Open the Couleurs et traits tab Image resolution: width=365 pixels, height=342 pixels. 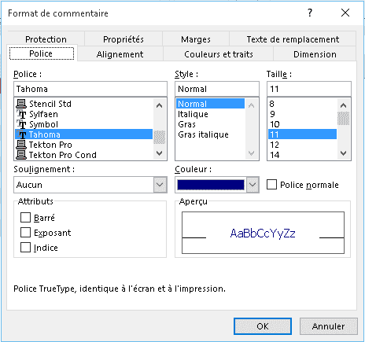(x=219, y=54)
